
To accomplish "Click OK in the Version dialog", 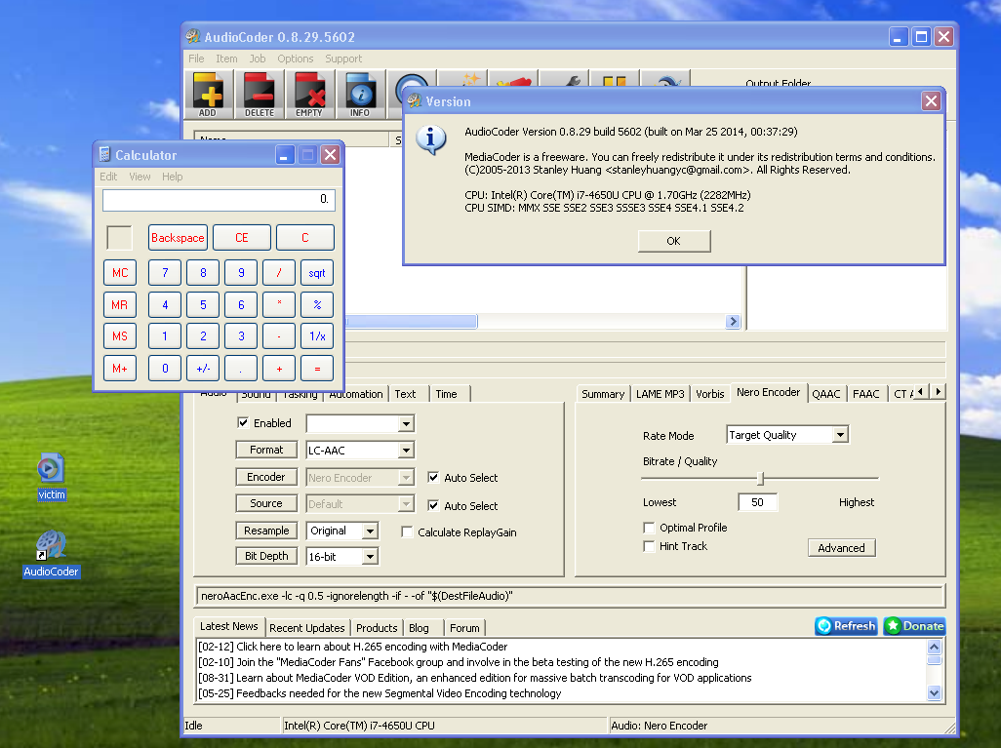I will click(674, 241).
